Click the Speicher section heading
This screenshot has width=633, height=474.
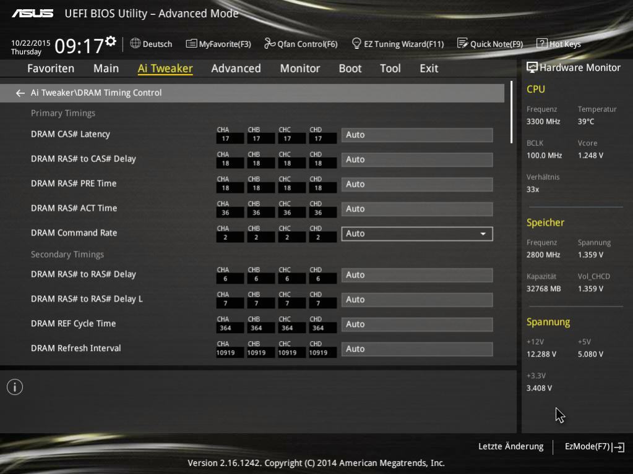tap(545, 223)
